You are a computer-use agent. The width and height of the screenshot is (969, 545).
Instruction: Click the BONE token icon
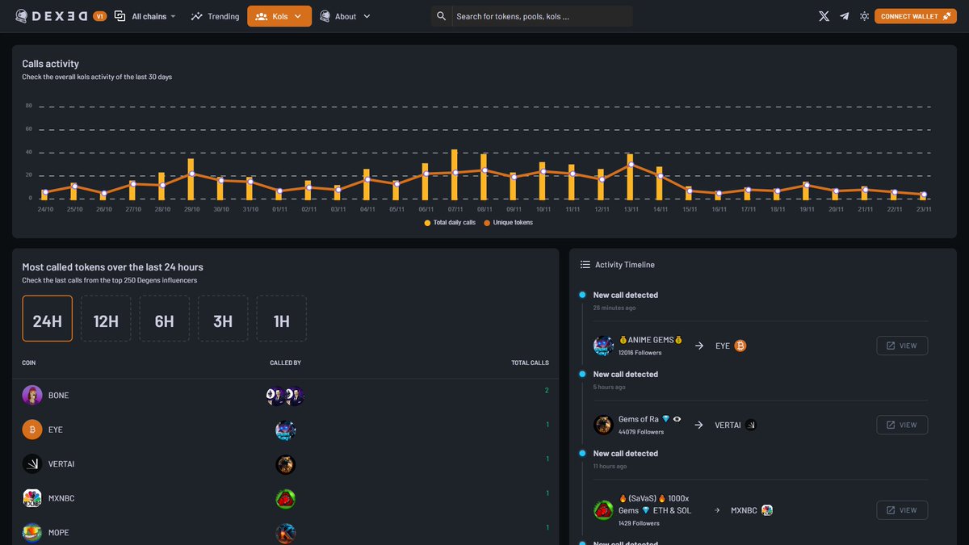(x=32, y=395)
